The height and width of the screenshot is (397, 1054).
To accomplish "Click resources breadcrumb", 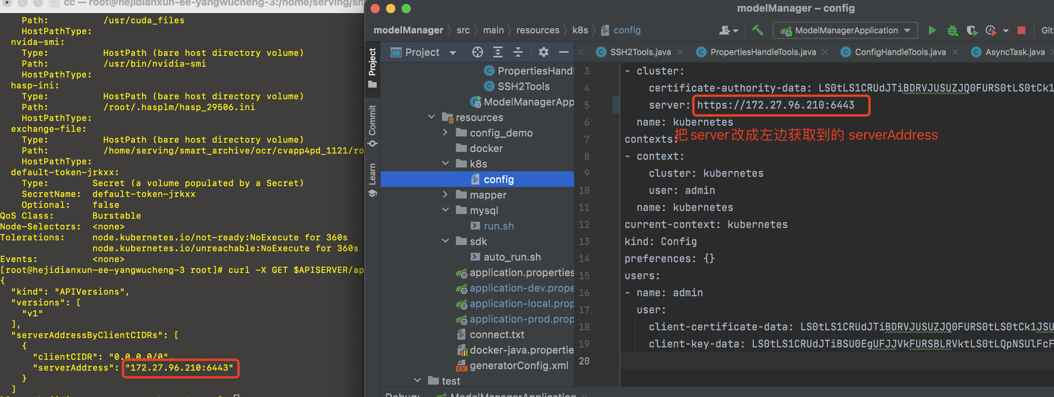I will coord(537,30).
